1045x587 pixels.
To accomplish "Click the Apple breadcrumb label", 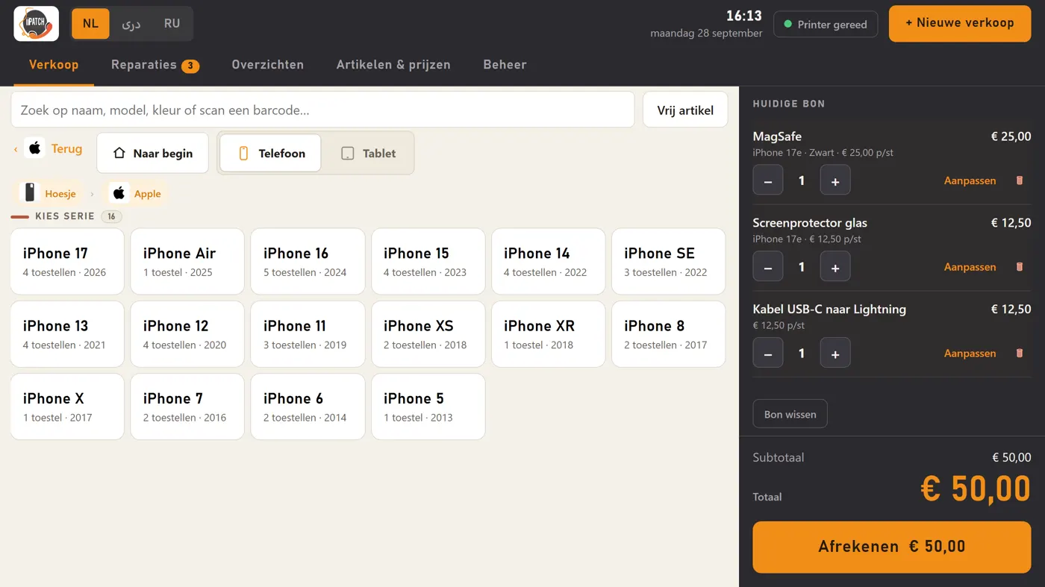I will (x=148, y=194).
